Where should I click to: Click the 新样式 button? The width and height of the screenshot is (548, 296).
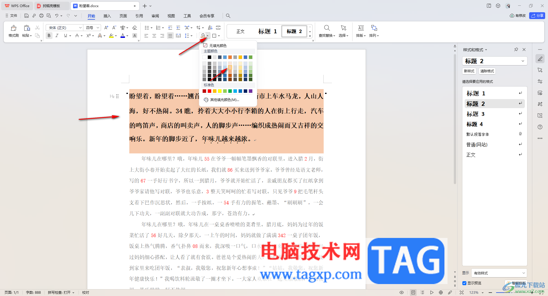[469, 71]
